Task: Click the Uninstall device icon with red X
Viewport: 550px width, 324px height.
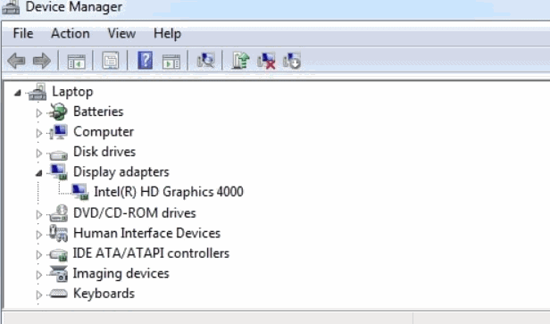Action: coord(266,61)
